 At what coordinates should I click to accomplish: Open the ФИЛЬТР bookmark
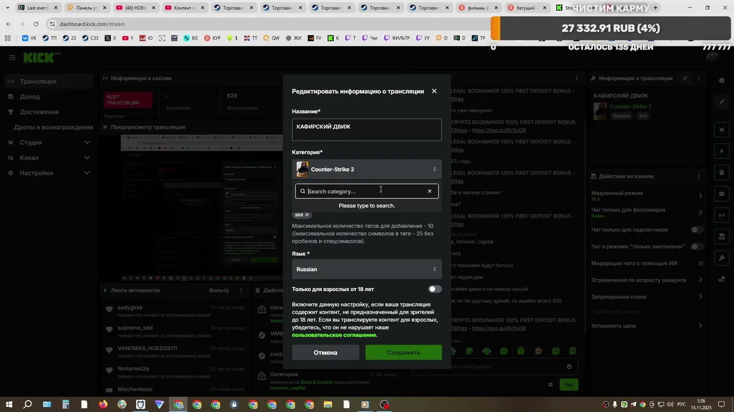pyautogui.click(x=397, y=38)
